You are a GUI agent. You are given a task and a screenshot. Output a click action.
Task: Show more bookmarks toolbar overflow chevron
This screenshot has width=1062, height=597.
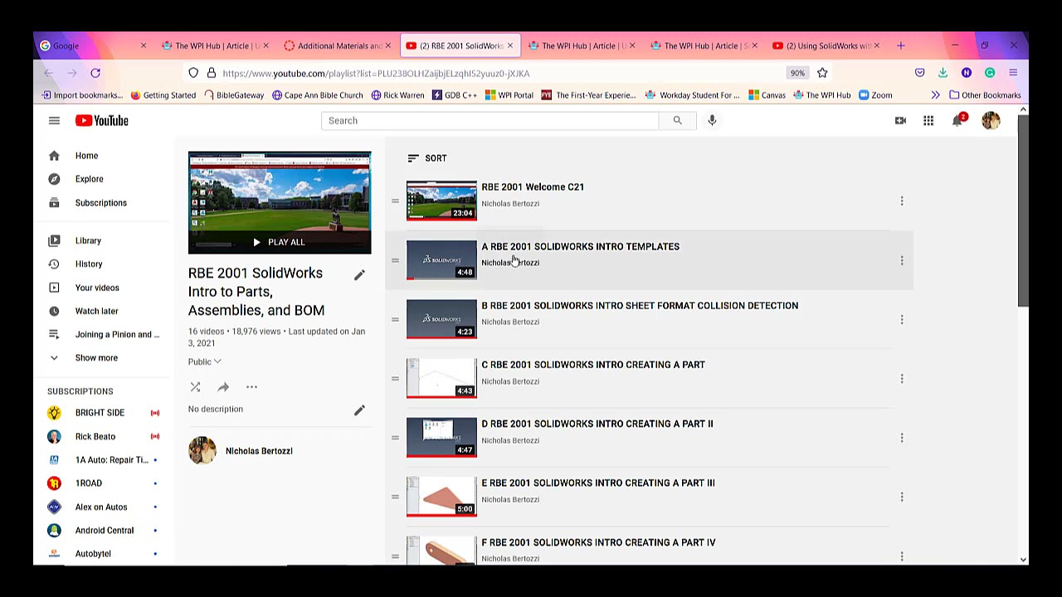coord(935,95)
